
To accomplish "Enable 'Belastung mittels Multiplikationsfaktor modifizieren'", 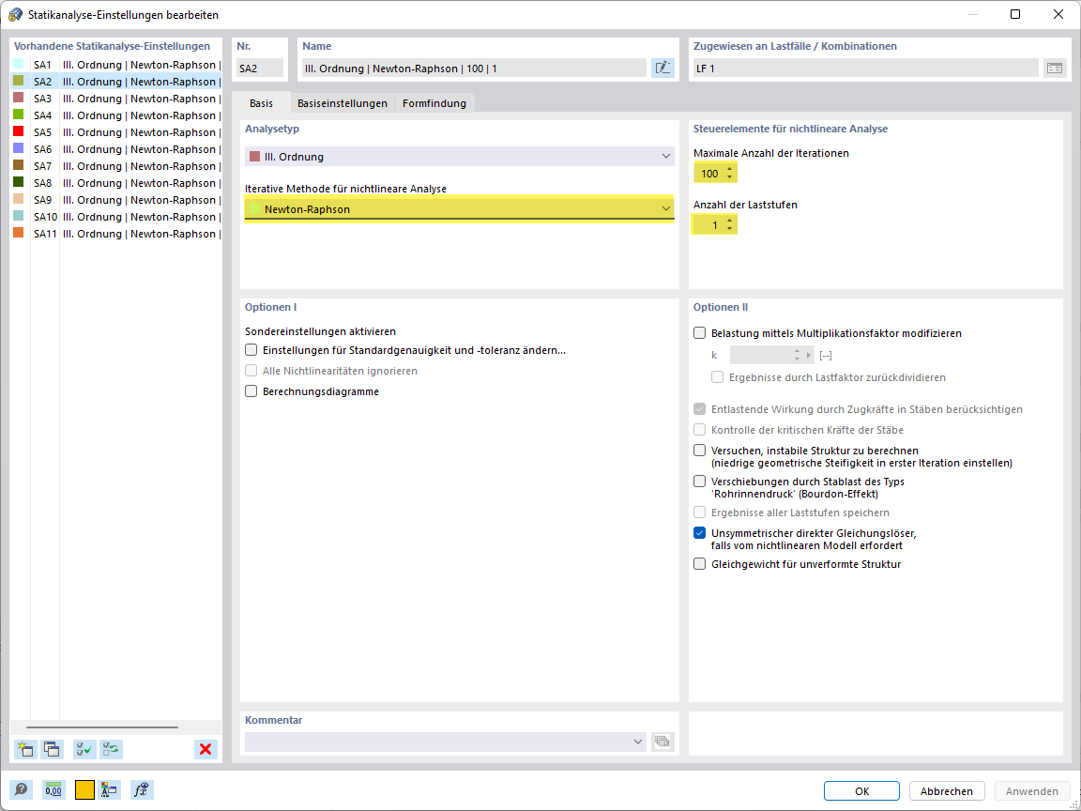I will pos(698,332).
